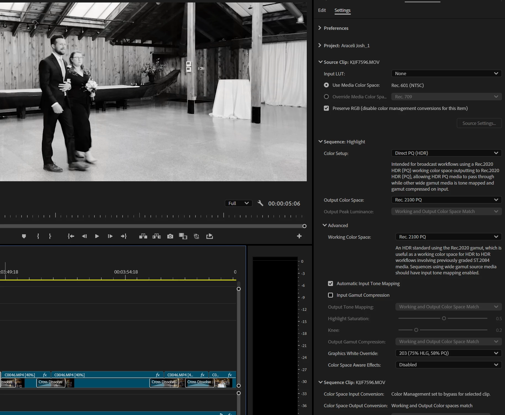Open the Output Color Space dropdown
This screenshot has width=505, height=415.
[x=446, y=200]
